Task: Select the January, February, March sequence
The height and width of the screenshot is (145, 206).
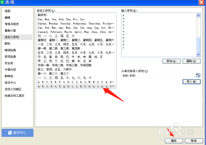Action: pyautogui.click(x=76, y=32)
